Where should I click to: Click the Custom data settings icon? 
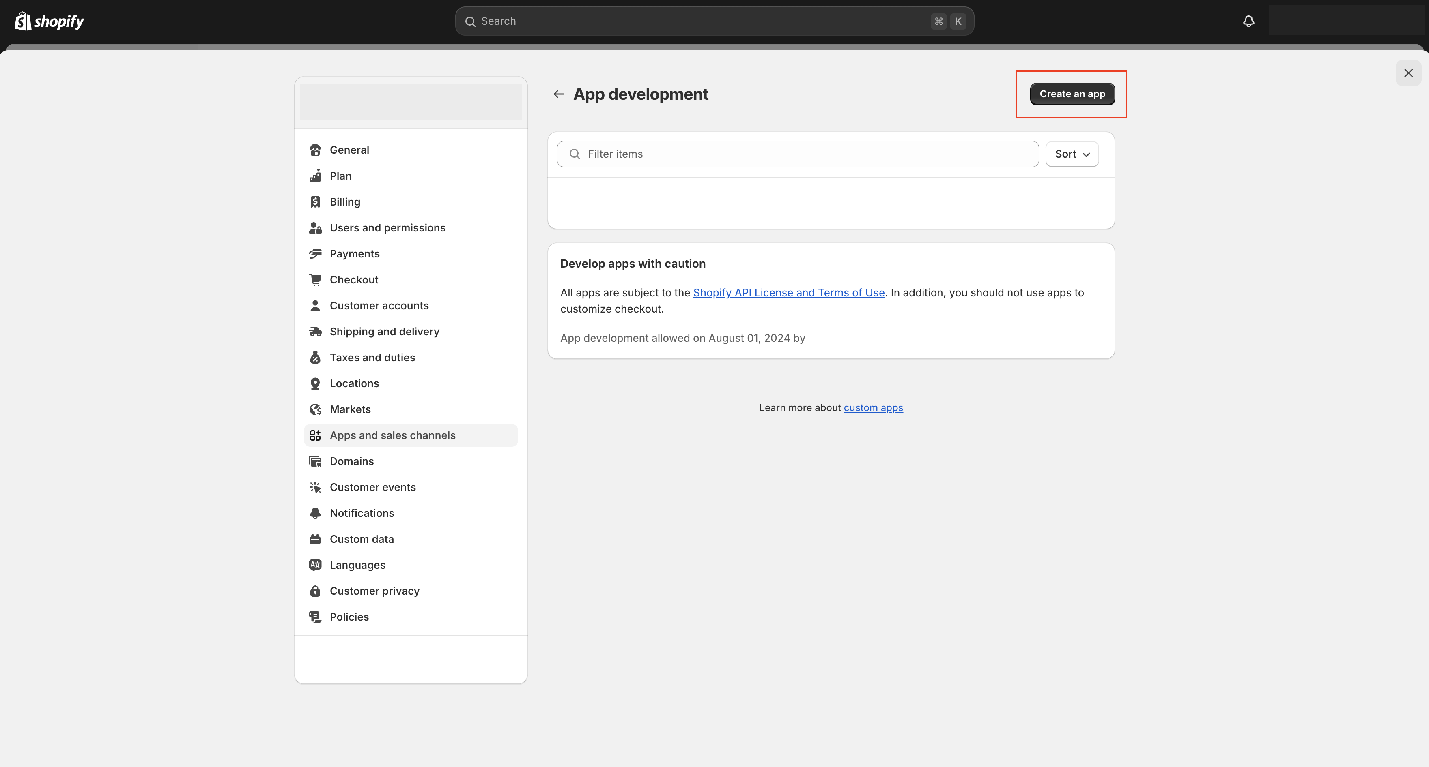click(315, 538)
